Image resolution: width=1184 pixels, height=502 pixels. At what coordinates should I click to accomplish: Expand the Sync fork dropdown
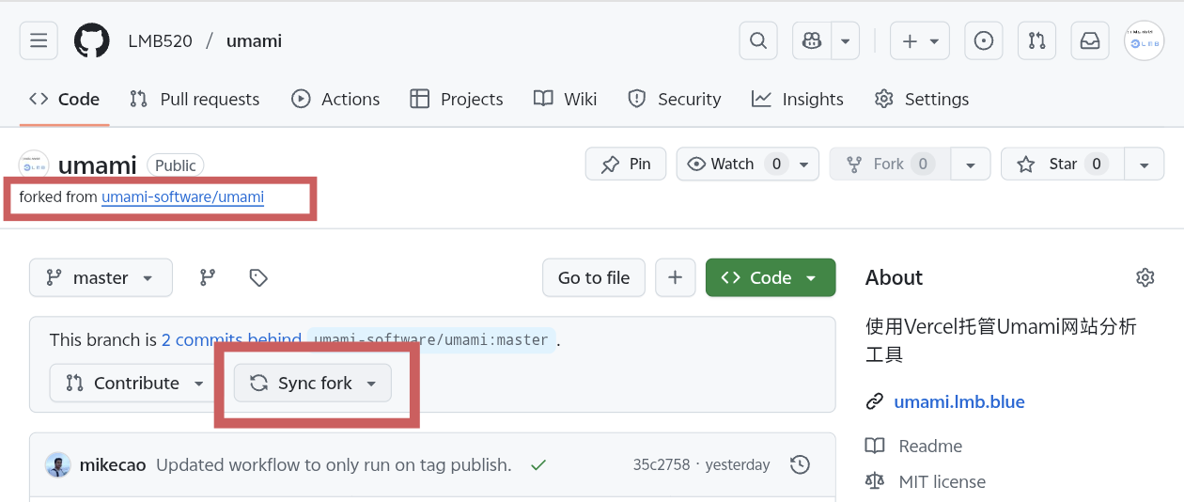point(313,383)
